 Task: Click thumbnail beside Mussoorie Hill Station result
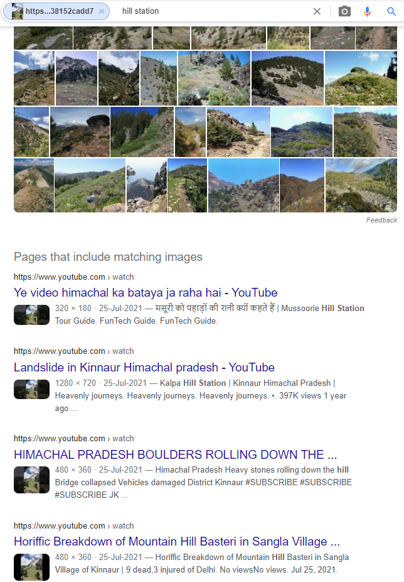coord(31,315)
